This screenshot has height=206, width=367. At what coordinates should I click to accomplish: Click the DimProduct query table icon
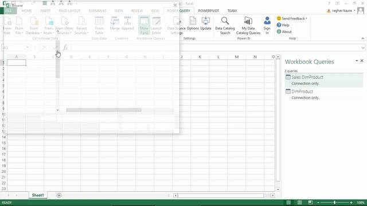coord(288,92)
